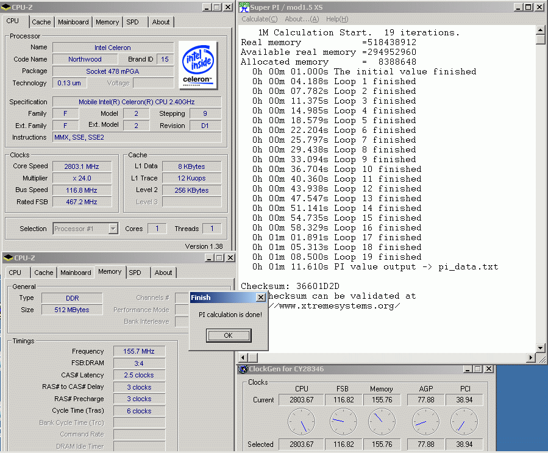548x453 pixels.
Task: Click the CAS# Latency value 2.5 clocks
Action: [x=139, y=375]
